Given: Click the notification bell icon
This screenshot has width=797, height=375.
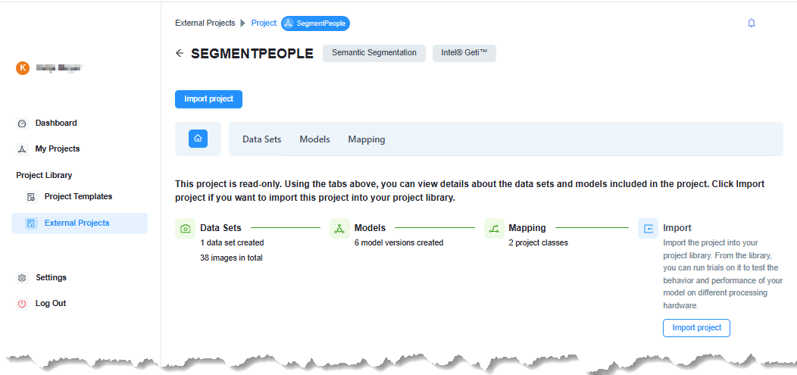Looking at the screenshot, I should [x=751, y=23].
